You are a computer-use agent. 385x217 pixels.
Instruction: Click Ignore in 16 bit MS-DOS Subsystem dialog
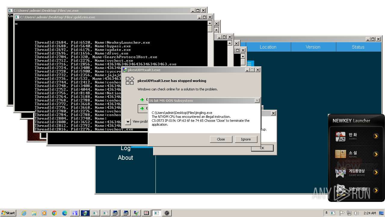coord(246,139)
